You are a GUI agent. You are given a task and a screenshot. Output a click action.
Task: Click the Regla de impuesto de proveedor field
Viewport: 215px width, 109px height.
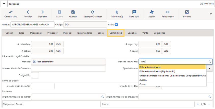point(176,97)
